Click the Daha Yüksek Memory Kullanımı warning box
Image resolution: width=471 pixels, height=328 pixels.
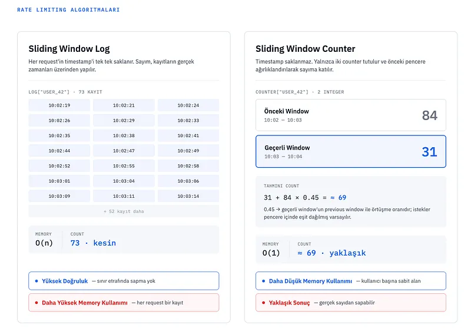(124, 303)
